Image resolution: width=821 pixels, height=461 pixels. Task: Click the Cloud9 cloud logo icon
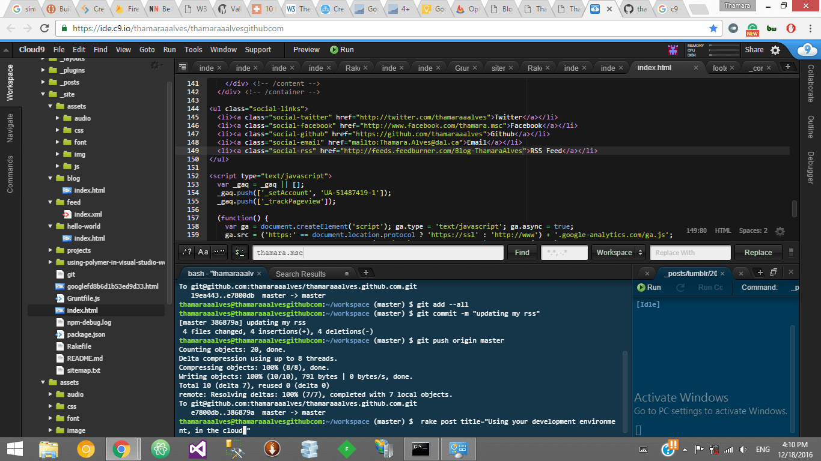tap(808, 50)
